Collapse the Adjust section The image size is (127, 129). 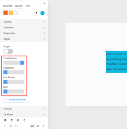click(x=24, y=39)
